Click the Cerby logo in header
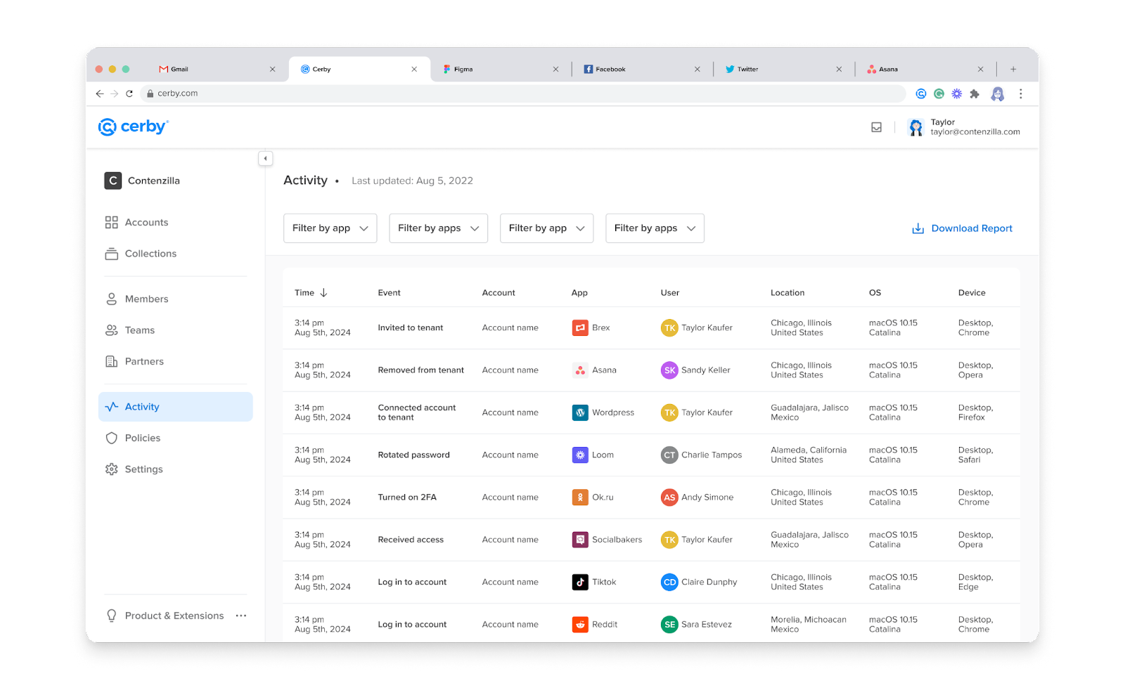 pyautogui.click(x=134, y=126)
